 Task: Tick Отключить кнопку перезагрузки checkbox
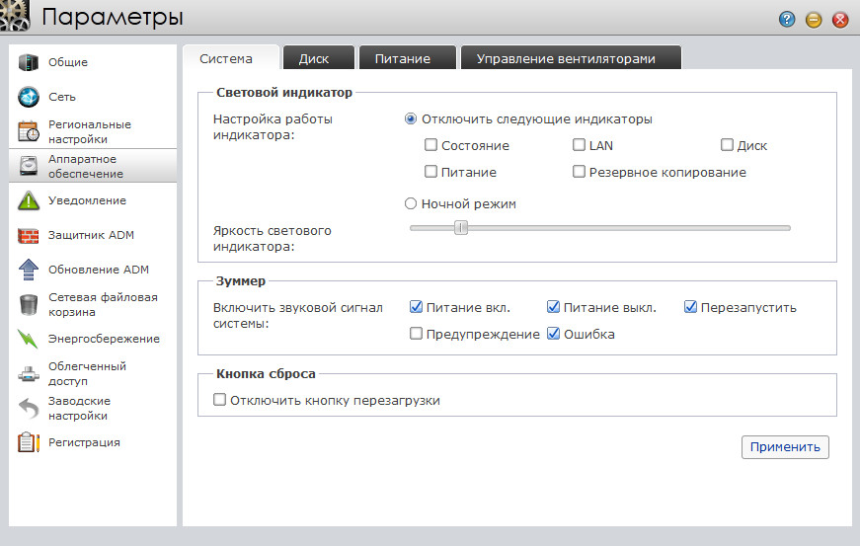pos(219,401)
